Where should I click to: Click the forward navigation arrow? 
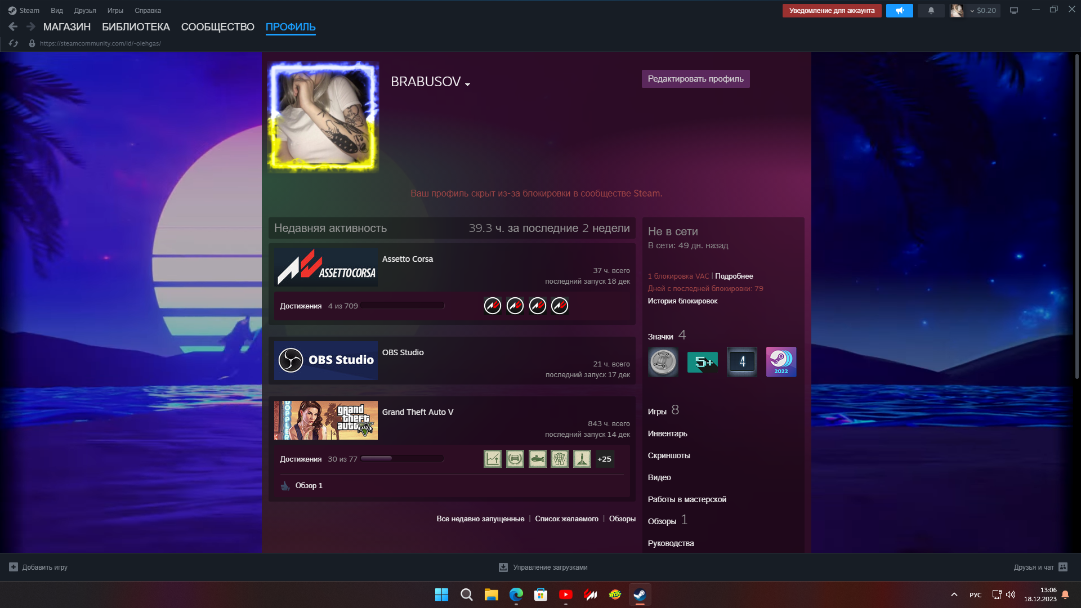click(31, 26)
